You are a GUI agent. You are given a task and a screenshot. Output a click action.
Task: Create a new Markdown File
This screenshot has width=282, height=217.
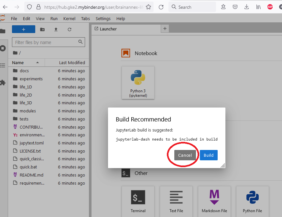coord(214,202)
